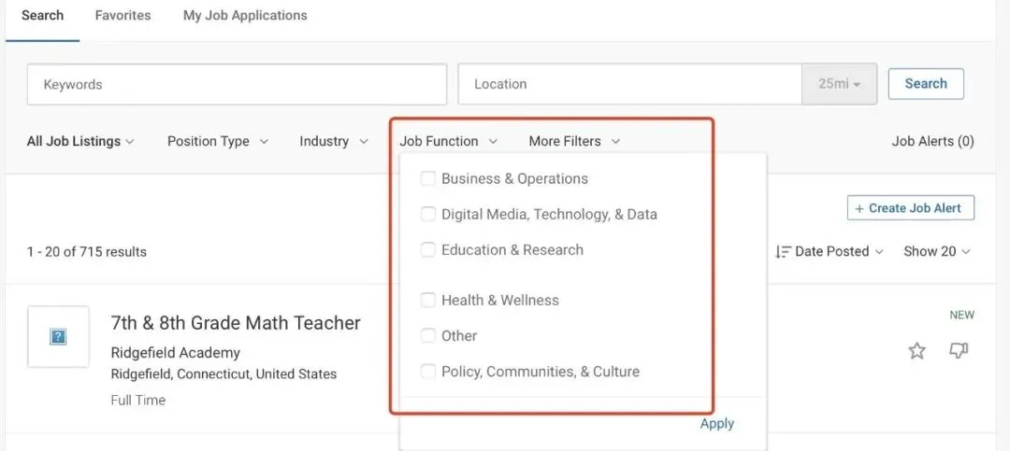The width and height of the screenshot is (1010, 451).
Task: Open the My Job Applications tab
Action: coord(245,16)
